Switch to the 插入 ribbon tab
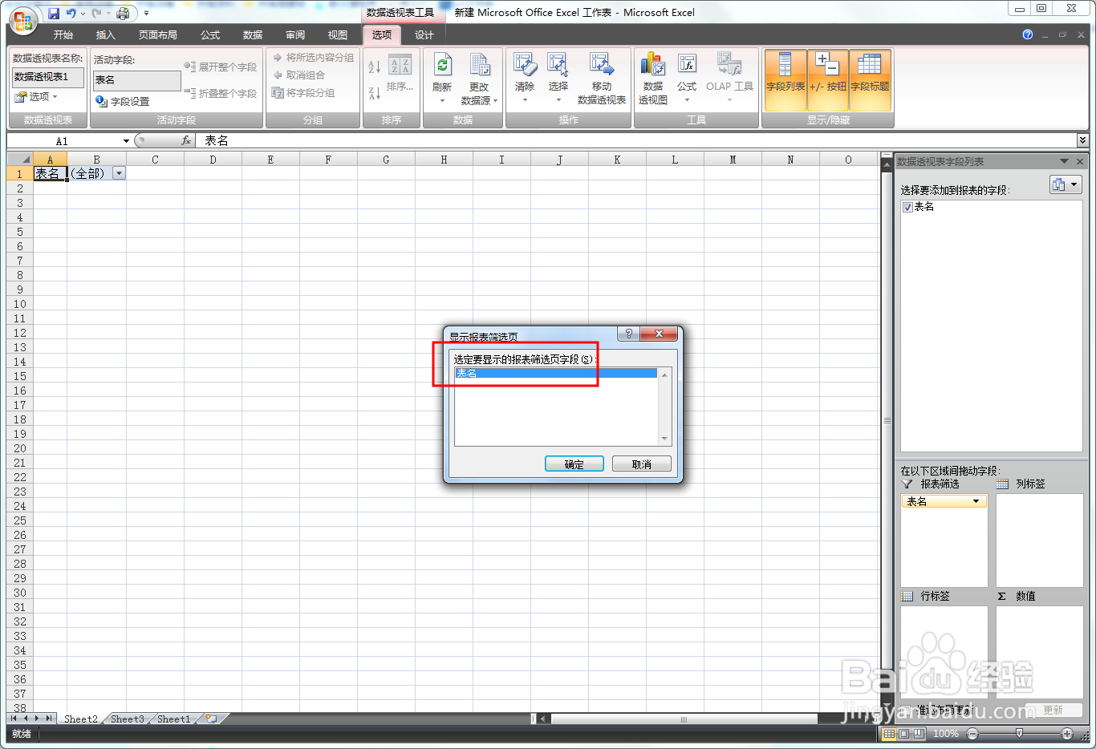The height and width of the screenshot is (749, 1096). [106, 35]
